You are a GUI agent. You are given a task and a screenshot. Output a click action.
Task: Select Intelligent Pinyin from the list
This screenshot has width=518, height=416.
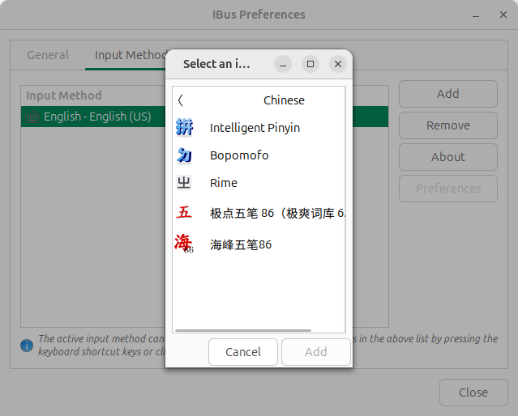tap(259, 128)
